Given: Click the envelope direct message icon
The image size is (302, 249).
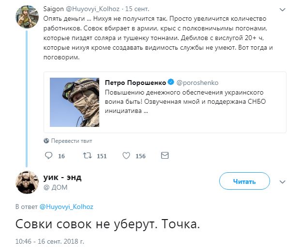Looking at the screenshot, I should [x=165, y=155].
